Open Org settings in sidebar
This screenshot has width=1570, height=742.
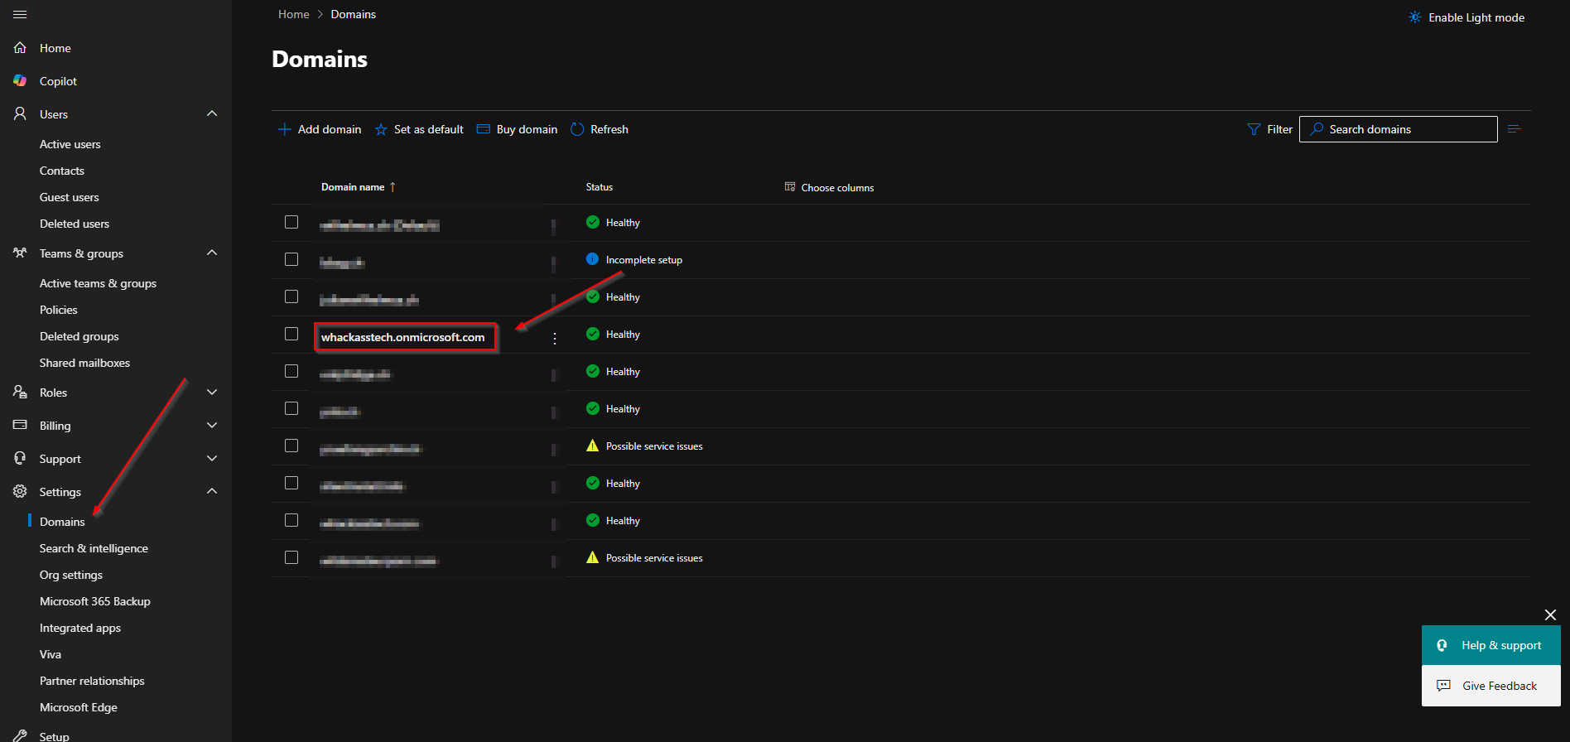[71, 575]
